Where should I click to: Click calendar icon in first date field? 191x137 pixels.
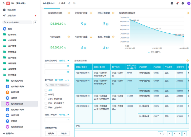(68, 66)
